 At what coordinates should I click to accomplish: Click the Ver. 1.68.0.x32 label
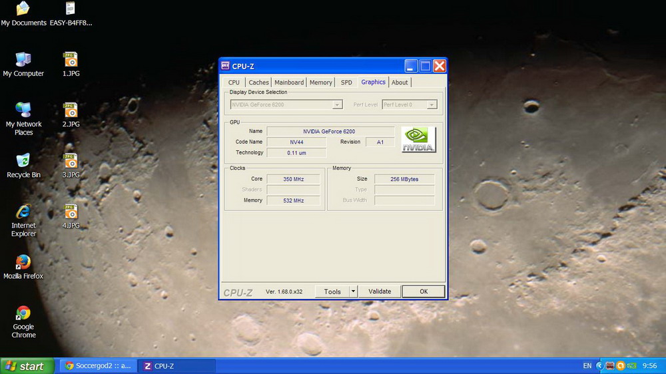[284, 291]
